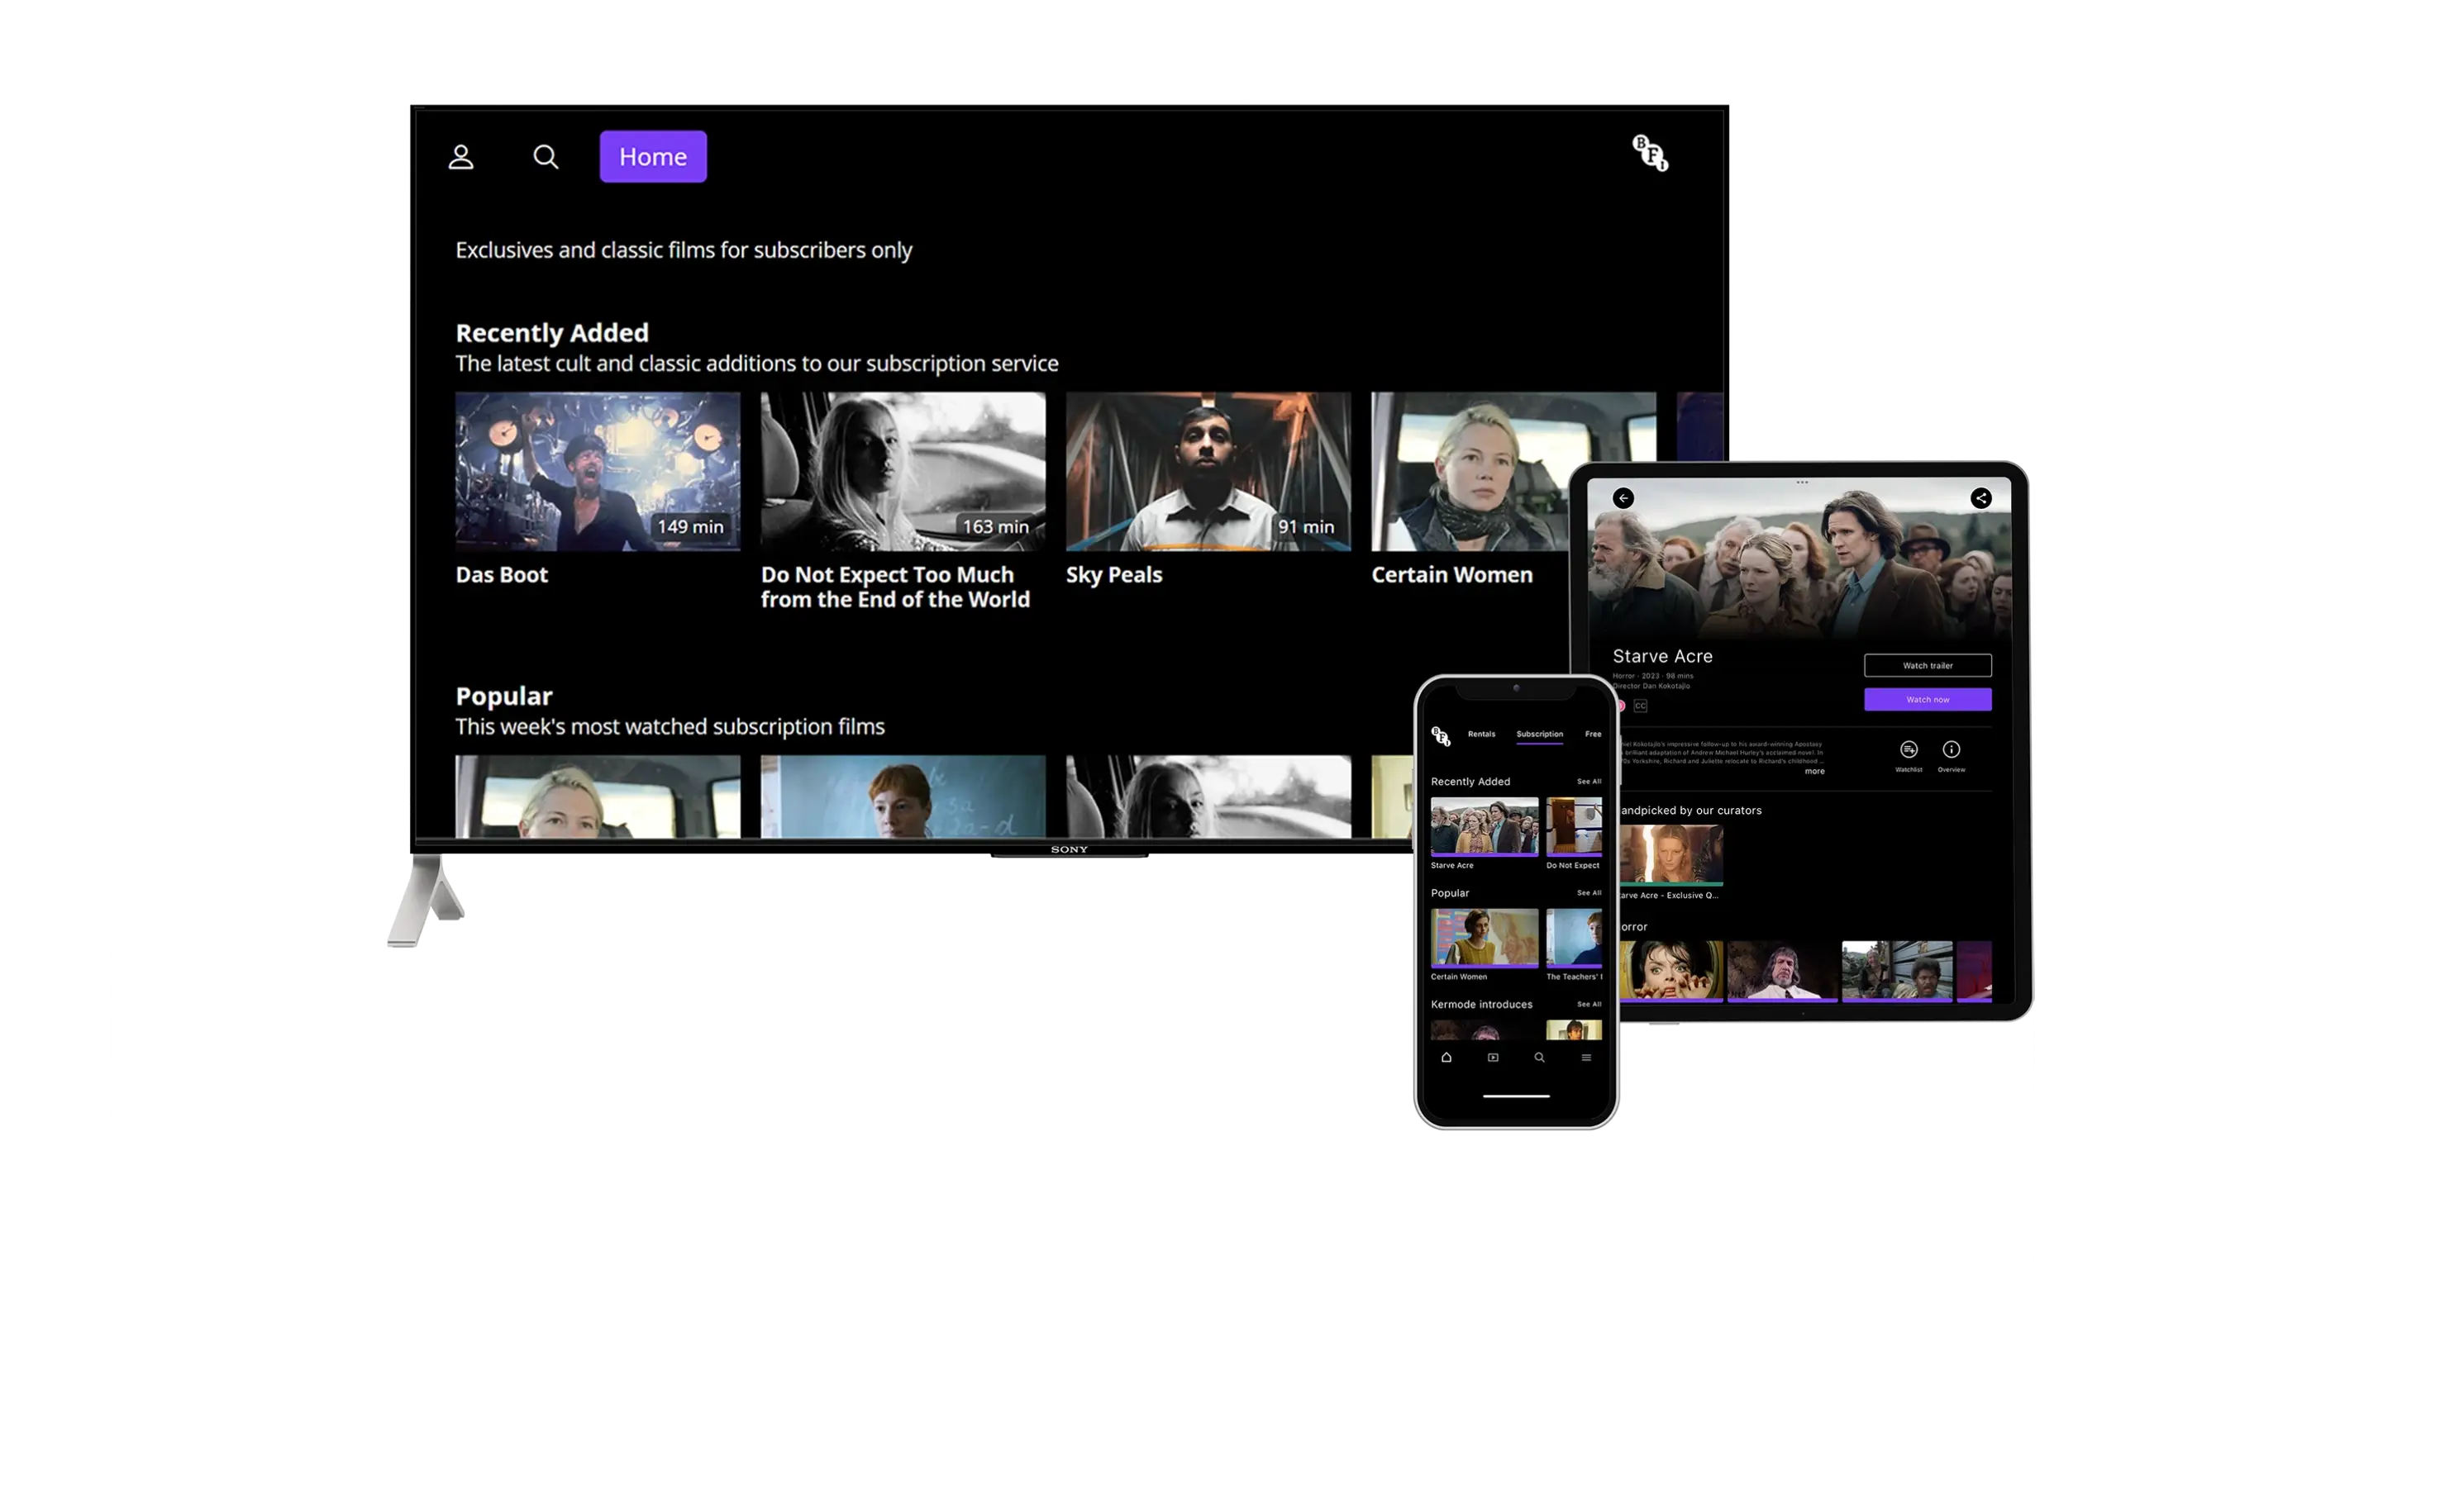
Task: Open the third Horror thumbnail on the tablet
Action: point(1897,972)
